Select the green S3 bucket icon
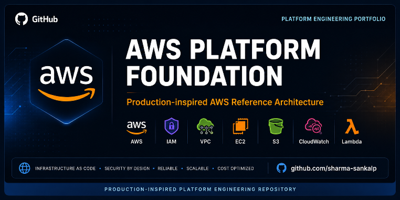 coord(276,127)
